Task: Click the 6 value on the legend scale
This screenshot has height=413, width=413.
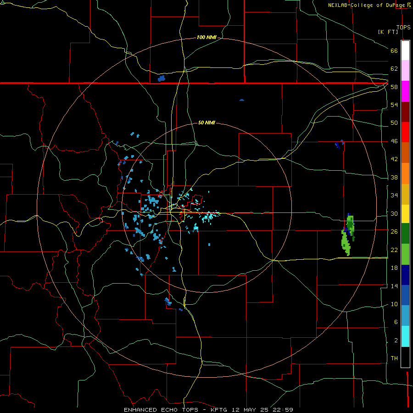Action: point(396,322)
